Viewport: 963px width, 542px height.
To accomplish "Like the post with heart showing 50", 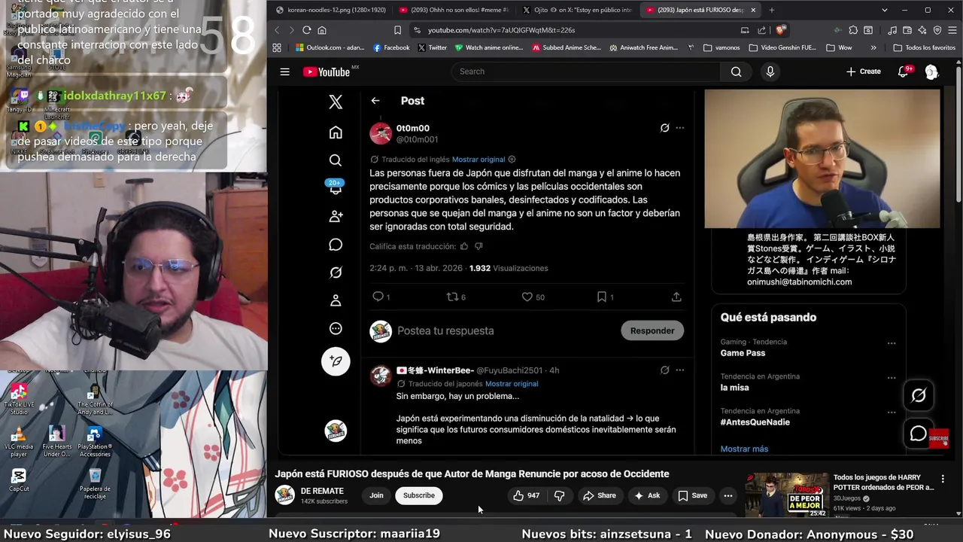I will point(527,297).
